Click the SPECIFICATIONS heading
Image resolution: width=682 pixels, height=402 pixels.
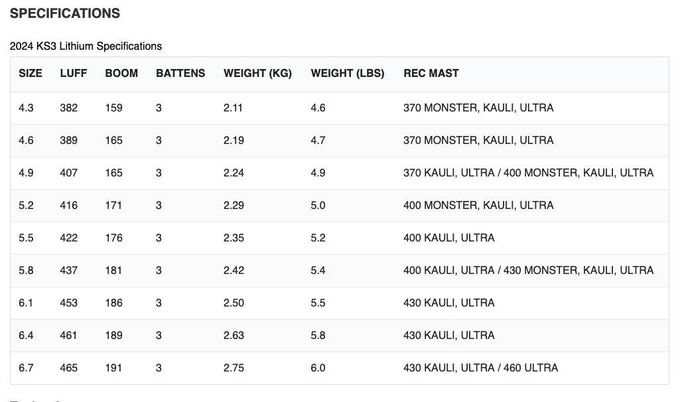point(65,13)
